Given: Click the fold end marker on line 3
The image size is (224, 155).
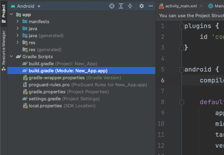Looking at the screenshot, I should [182, 47].
